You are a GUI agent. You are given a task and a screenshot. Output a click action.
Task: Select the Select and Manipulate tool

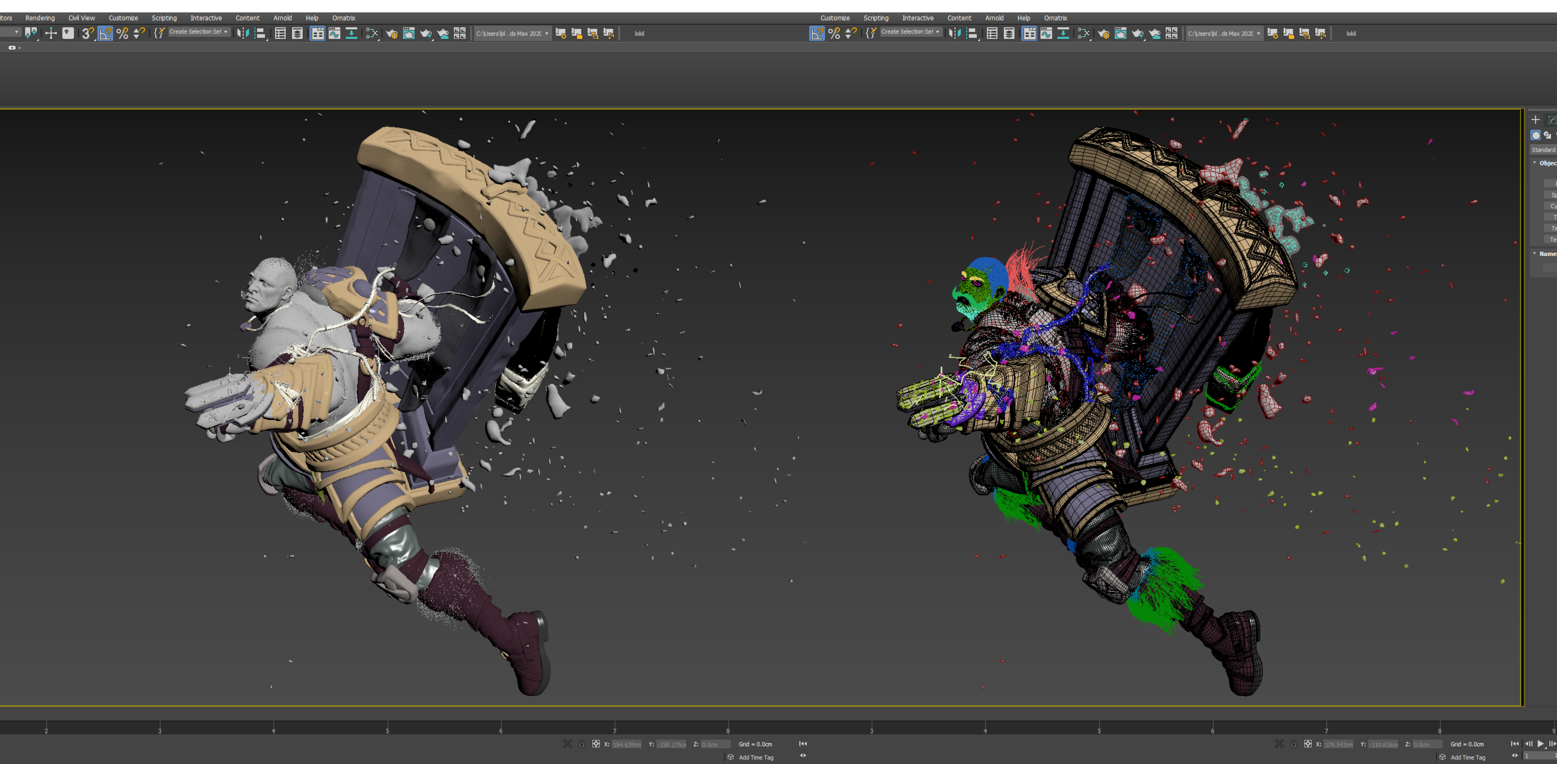coord(51,33)
